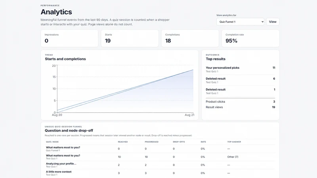
Task: Click progressed value 2 in Analyzing row
Action: tap(145, 165)
